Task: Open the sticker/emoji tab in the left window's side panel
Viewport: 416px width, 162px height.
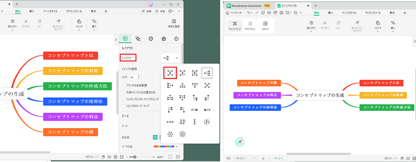Action: 151,39
